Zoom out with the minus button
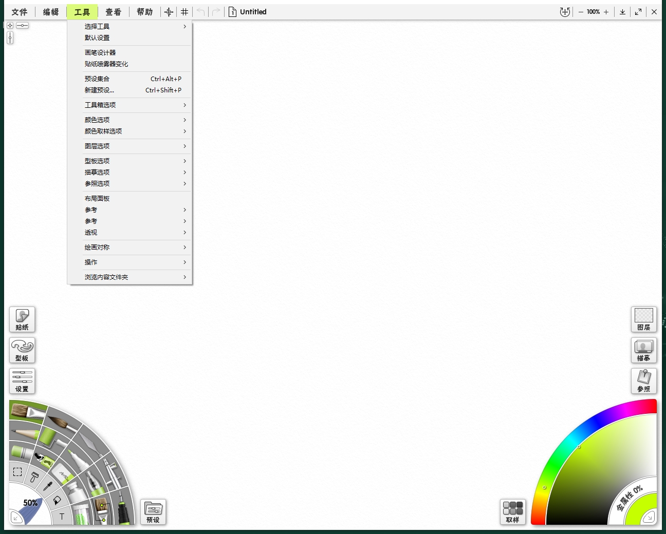Screen dimensions: 666x534 [581, 12]
